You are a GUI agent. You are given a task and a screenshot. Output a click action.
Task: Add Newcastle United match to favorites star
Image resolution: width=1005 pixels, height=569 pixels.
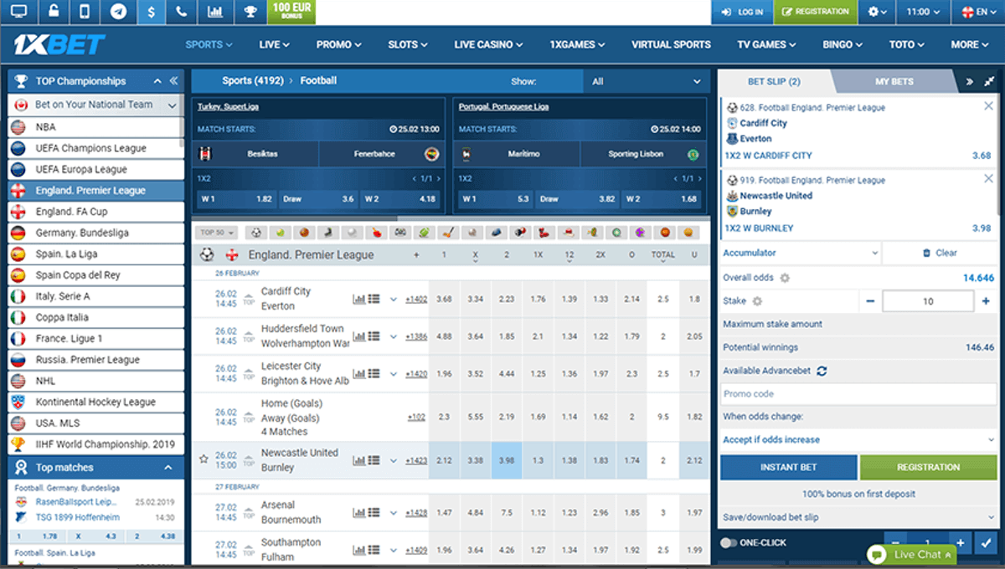pyautogui.click(x=204, y=459)
